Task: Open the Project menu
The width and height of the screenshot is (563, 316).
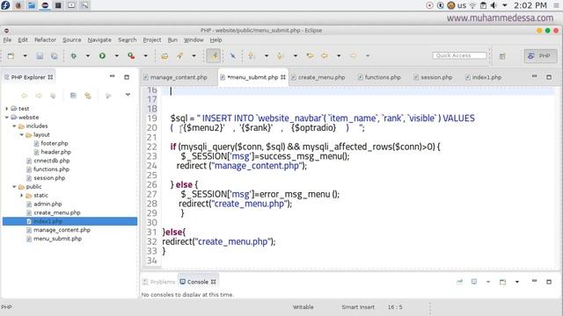Action: 152,39
